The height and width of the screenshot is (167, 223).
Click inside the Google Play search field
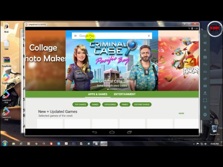(112, 35)
